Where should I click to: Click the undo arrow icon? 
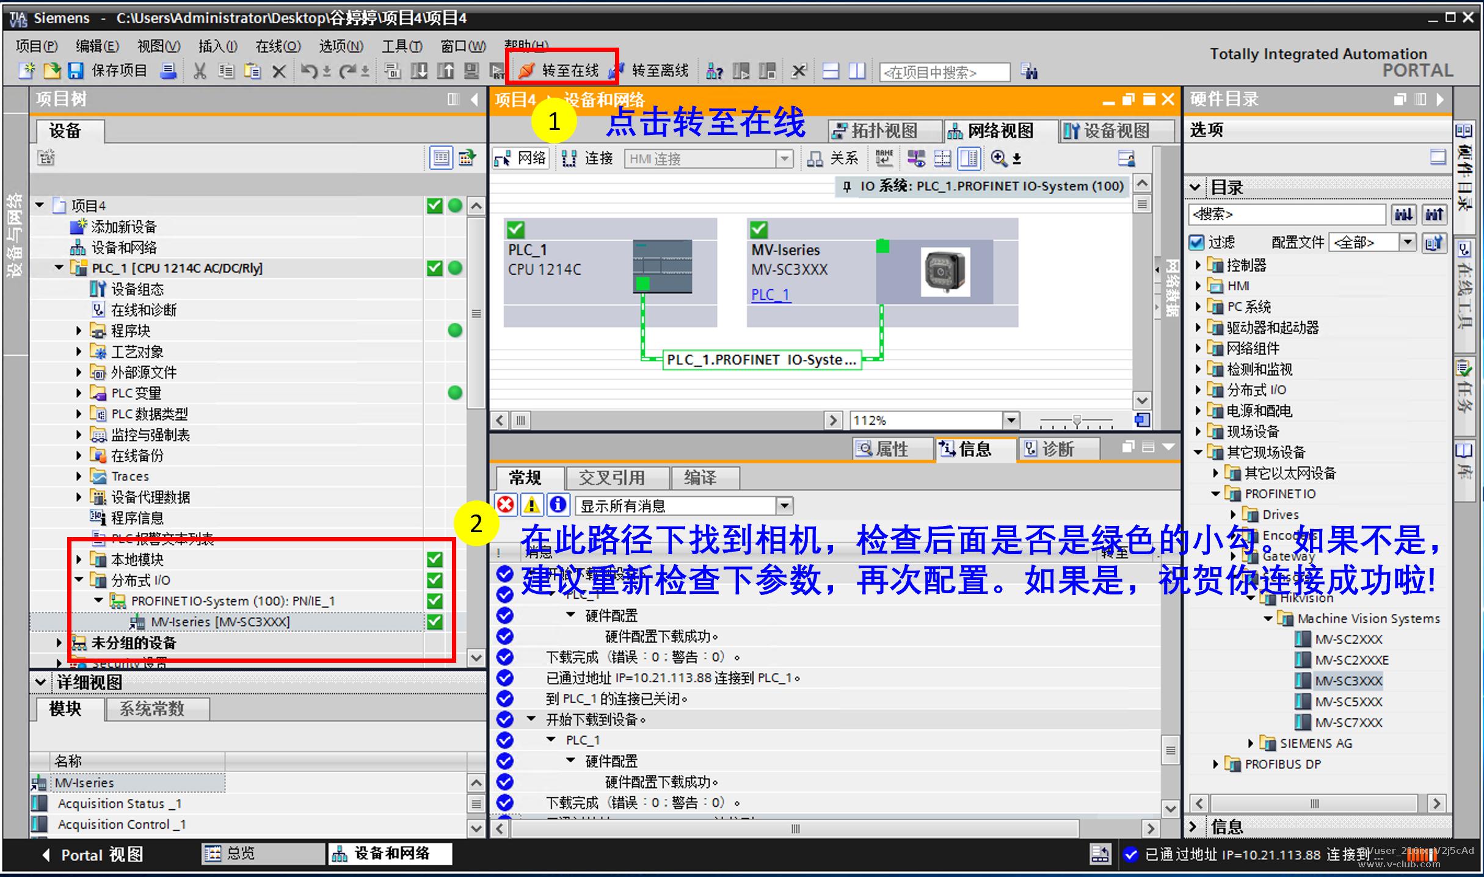309,71
